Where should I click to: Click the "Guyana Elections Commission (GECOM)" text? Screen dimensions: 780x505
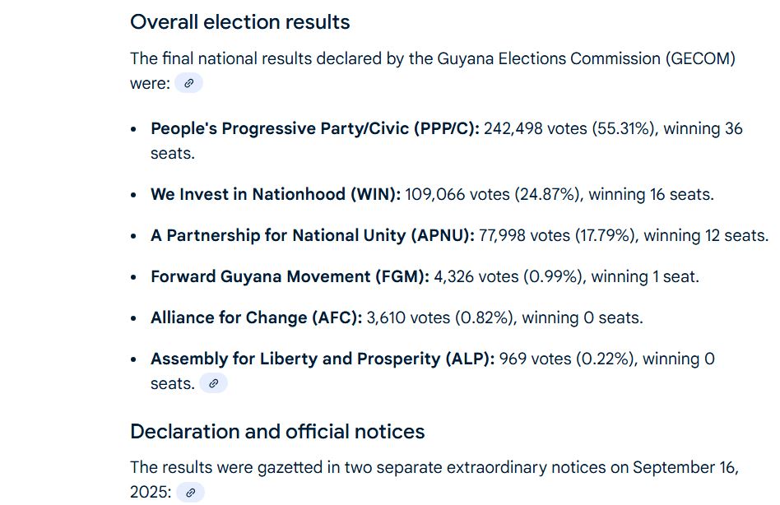587,58
